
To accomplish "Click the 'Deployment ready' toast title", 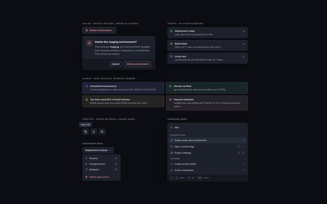I will 185,31.
